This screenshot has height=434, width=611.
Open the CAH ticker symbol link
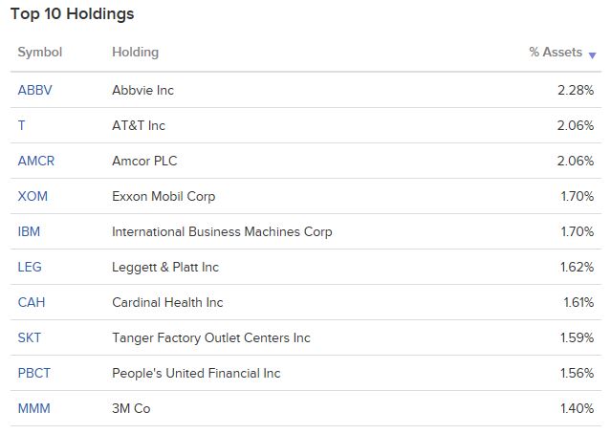point(32,302)
